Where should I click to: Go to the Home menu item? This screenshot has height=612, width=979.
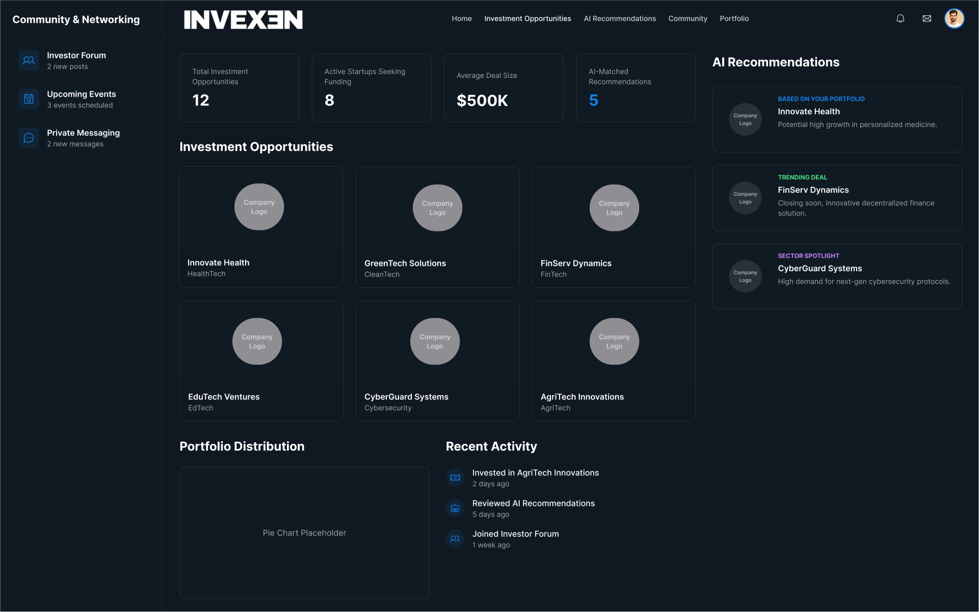[462, 19]
